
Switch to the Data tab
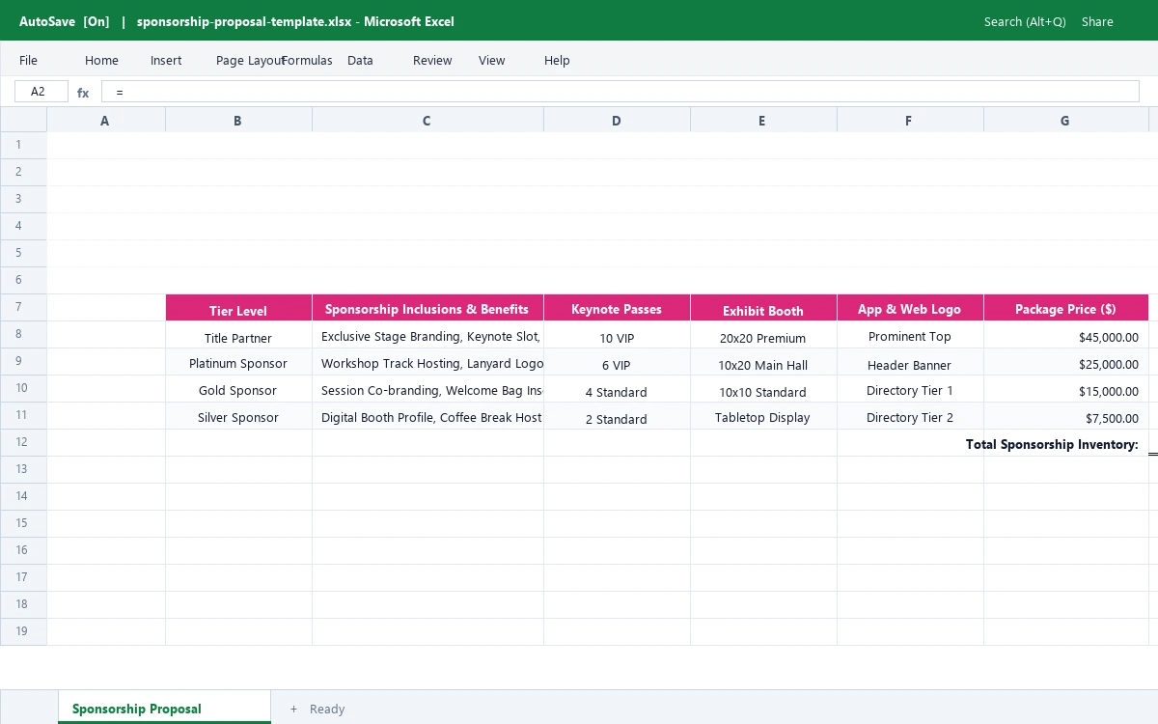(360, 60)
